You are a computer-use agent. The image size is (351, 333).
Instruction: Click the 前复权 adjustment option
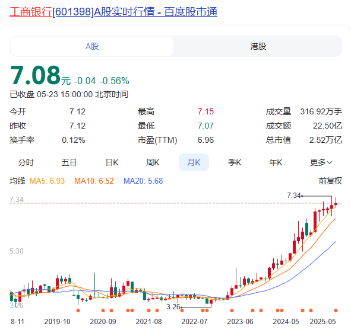click(330, 181)
